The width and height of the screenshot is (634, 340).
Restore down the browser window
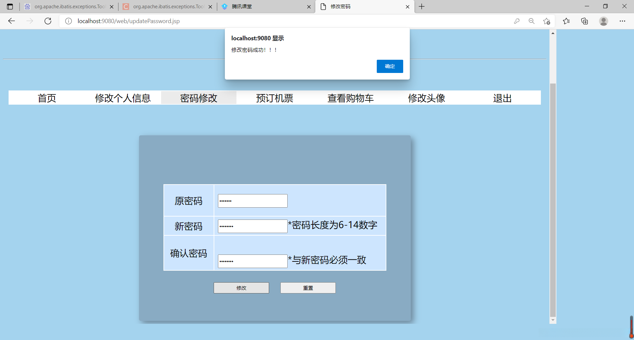coord(605,6)
